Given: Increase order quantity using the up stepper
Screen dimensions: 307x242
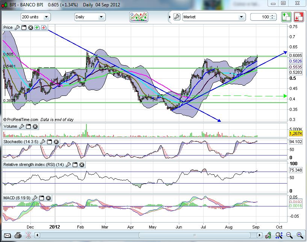Looking at the screenshot, I should coord(272,15).
